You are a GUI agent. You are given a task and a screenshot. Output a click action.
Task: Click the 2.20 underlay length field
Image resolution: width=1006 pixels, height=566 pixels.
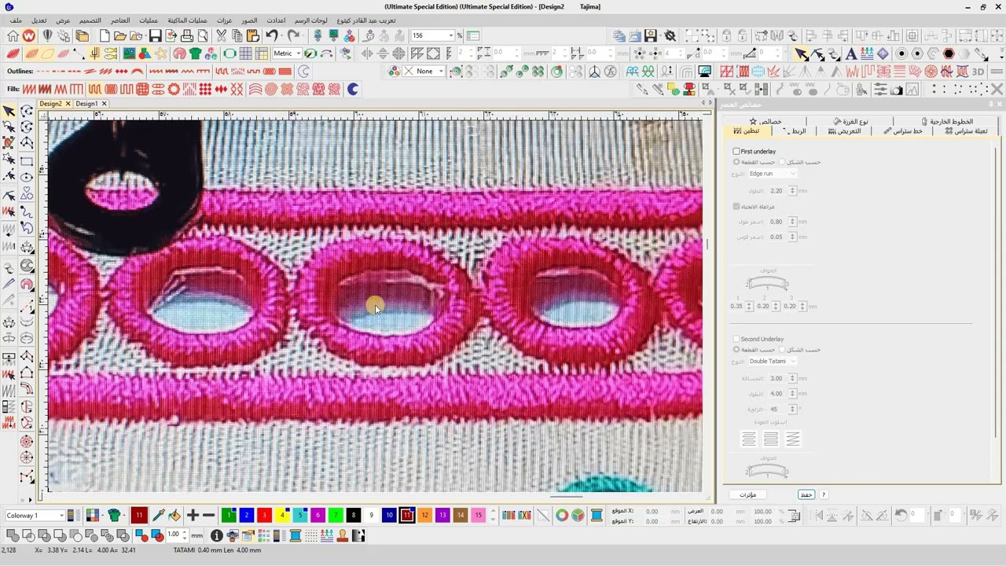(777, 190)
